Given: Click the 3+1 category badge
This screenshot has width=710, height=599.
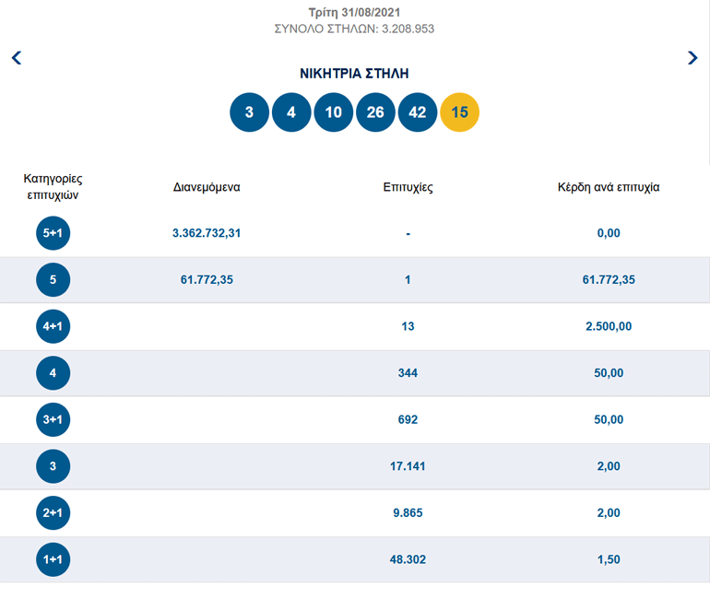Looking at the screenshot, I should [x=53, y=420].
